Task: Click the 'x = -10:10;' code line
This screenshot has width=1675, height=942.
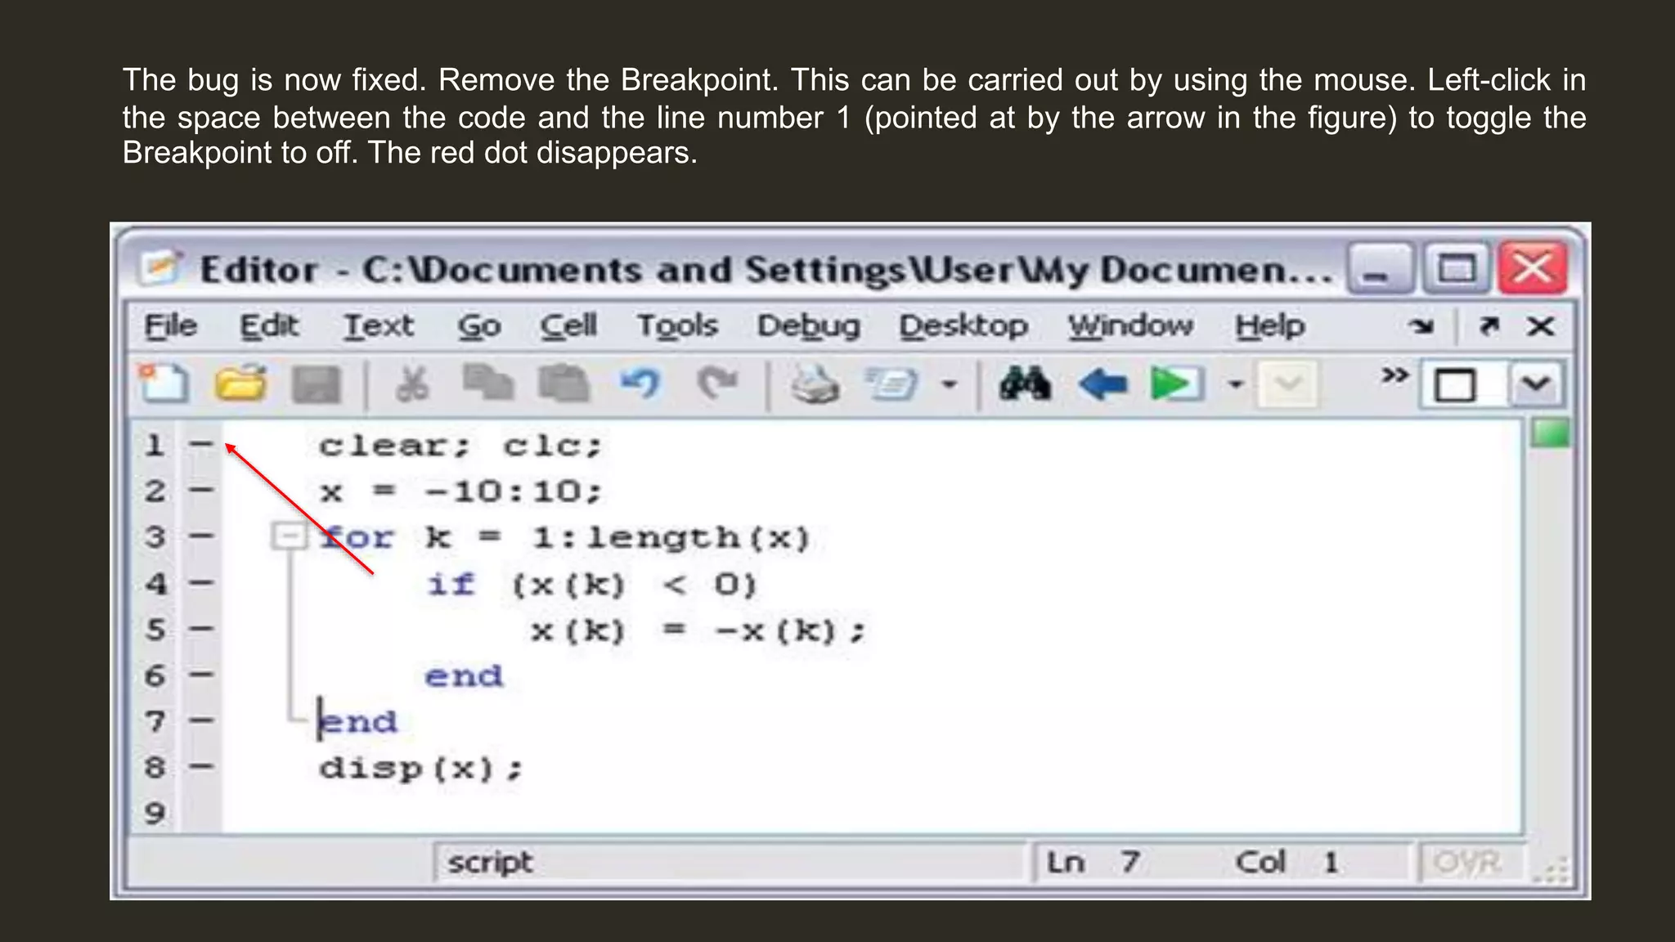Action: (x=460, y=491)
